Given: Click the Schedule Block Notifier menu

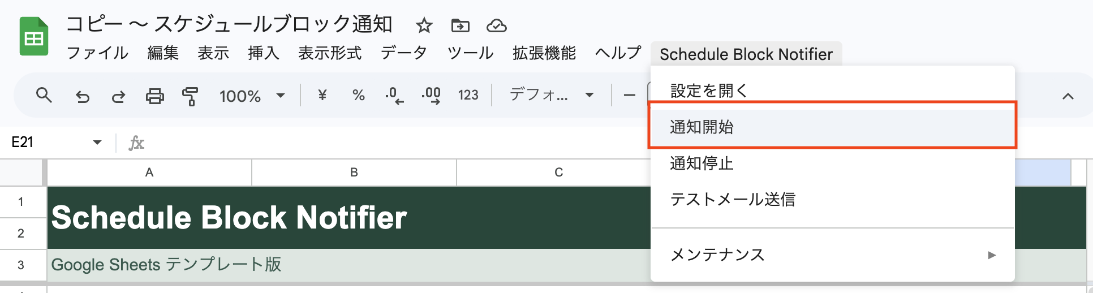Looking at the screenshot, I should click(x=746, y=54).
